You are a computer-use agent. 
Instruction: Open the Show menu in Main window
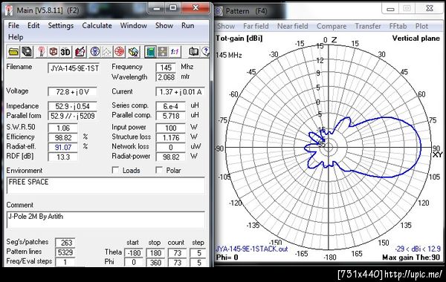coord(164,25)
